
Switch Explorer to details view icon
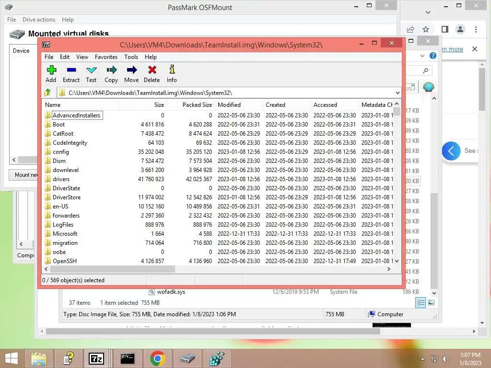click(x=421, y=302)
